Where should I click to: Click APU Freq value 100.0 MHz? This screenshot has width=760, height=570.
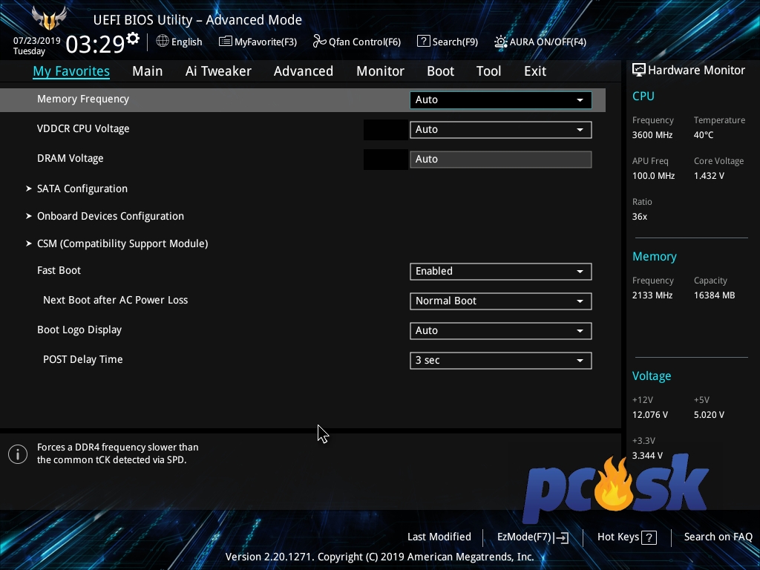coord(653,176)
